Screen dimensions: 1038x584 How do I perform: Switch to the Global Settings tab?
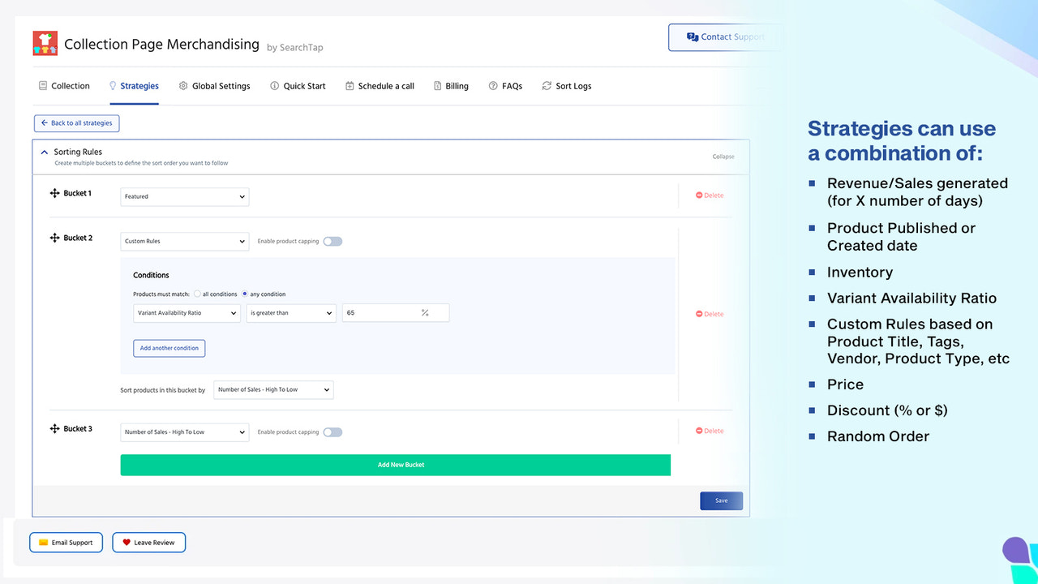(x=214, y=85)
